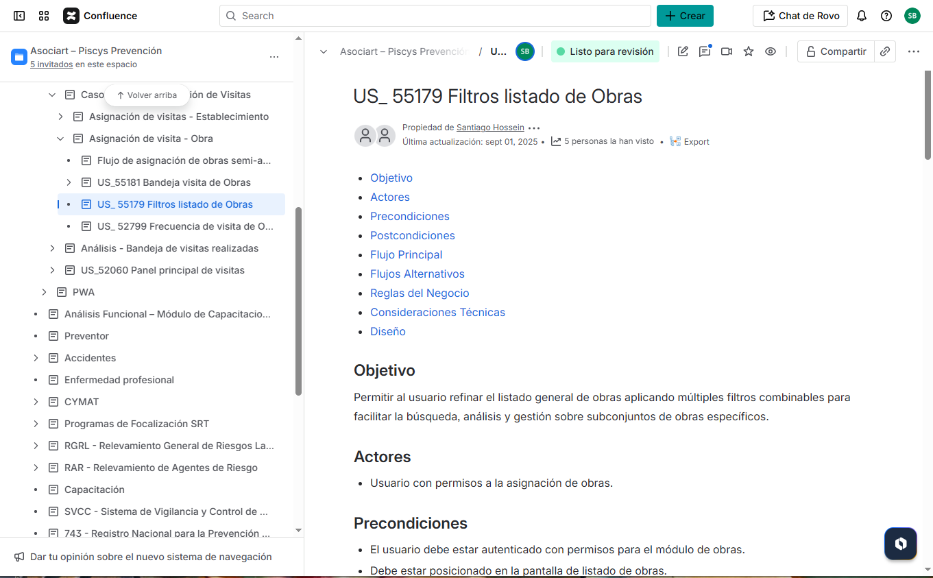
Task: Jump to Reglas del Negocio section link
Action: (x=420, y=293)
